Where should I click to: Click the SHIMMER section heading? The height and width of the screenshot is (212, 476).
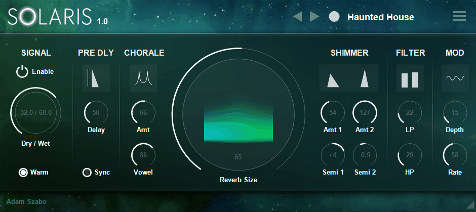point(349,53)
